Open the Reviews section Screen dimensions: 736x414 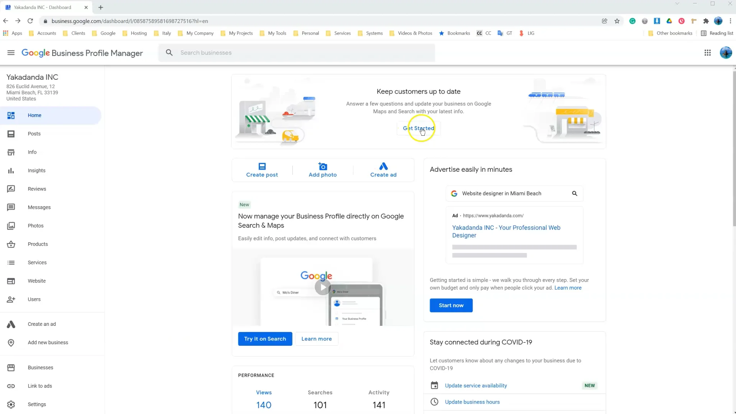click(x=37, y=189)
